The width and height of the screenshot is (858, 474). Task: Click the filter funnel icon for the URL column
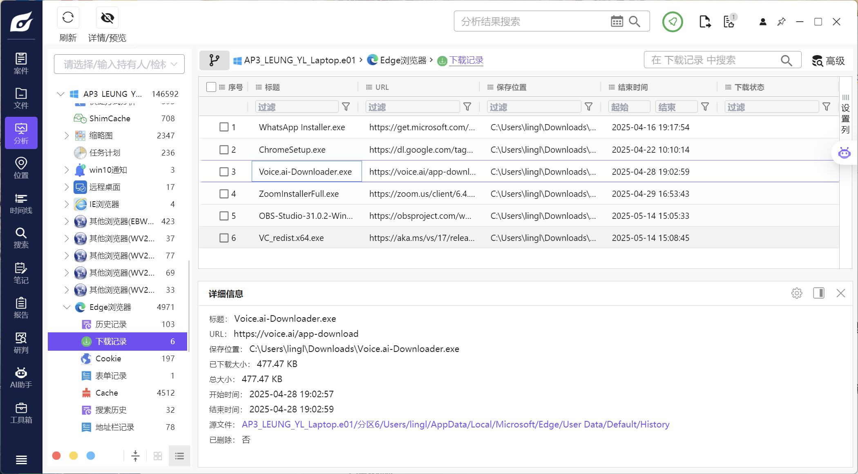[467, 107]
